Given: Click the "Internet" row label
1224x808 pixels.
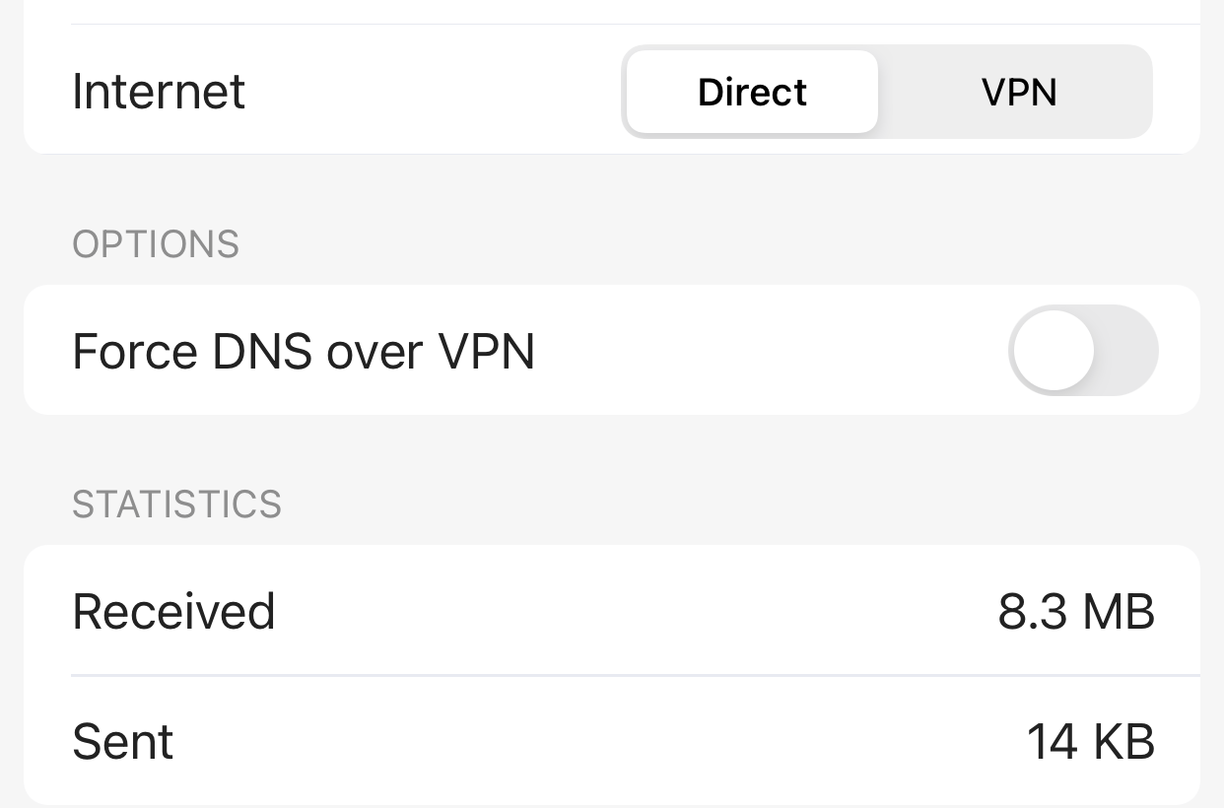Looking at the screenshot, I should point(159,92).
